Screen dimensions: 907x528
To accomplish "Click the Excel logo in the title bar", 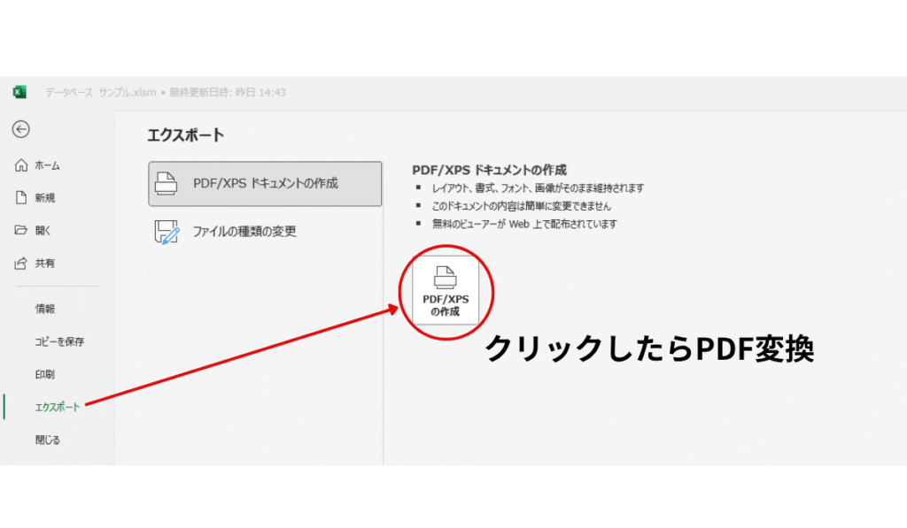I will click(19, 92).
